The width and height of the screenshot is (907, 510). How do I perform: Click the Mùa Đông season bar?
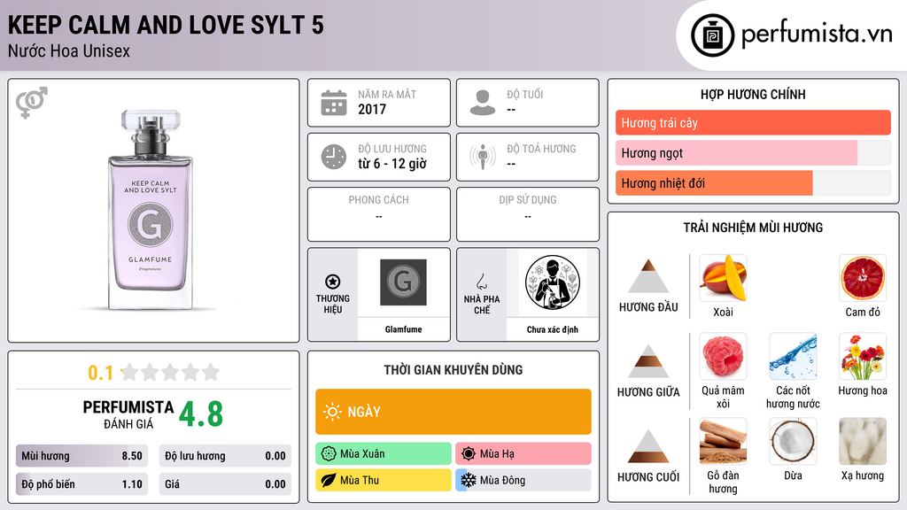point(523,480)
